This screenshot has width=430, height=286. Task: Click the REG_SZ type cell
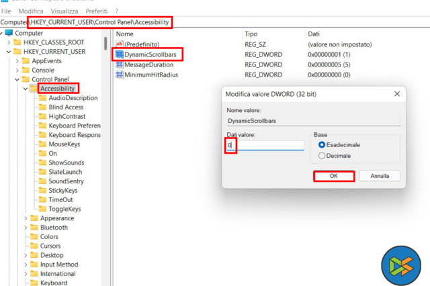255,44
